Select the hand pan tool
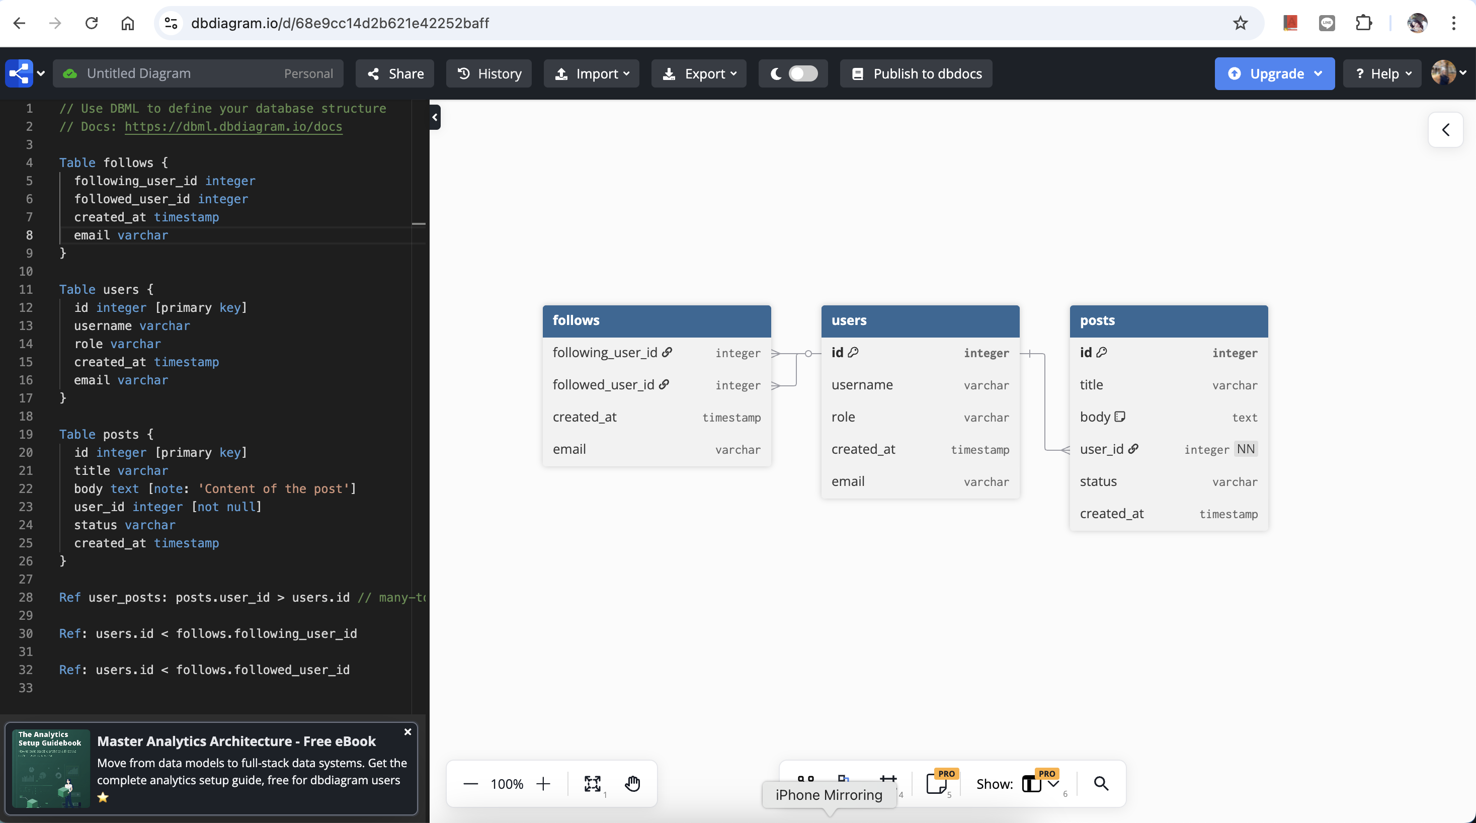Screen dimensions: 1476x823 632,783
